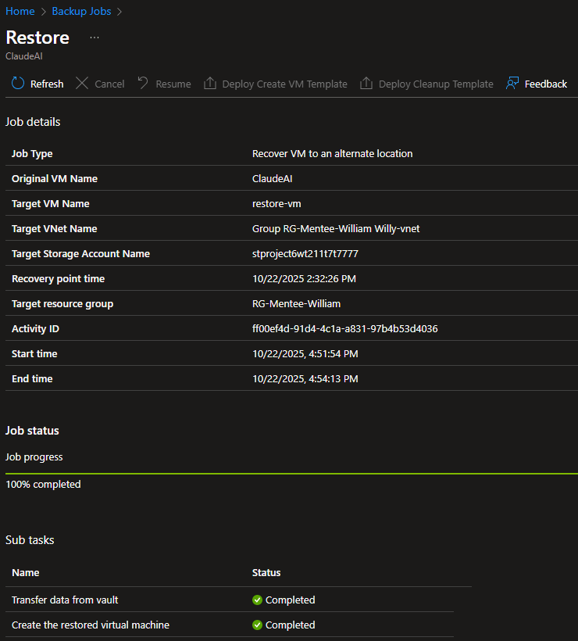Screen dimensions: 578x641
Task: Click the stproject6wt211t7t7777 storage account value
Action: tap(305, 254)
